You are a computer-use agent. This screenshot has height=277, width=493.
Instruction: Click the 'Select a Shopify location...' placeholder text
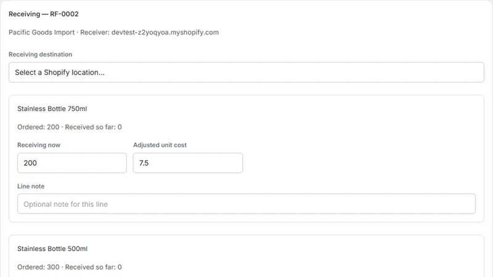pyautogui.click(x=60, y=72)
